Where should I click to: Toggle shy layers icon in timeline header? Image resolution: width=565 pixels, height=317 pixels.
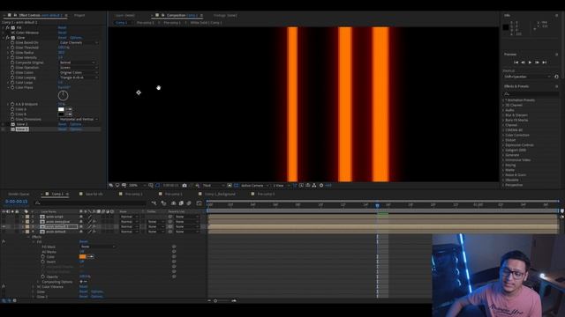point(173,203)
